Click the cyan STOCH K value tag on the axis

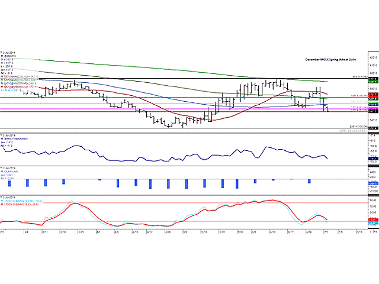tap(373, 224)
